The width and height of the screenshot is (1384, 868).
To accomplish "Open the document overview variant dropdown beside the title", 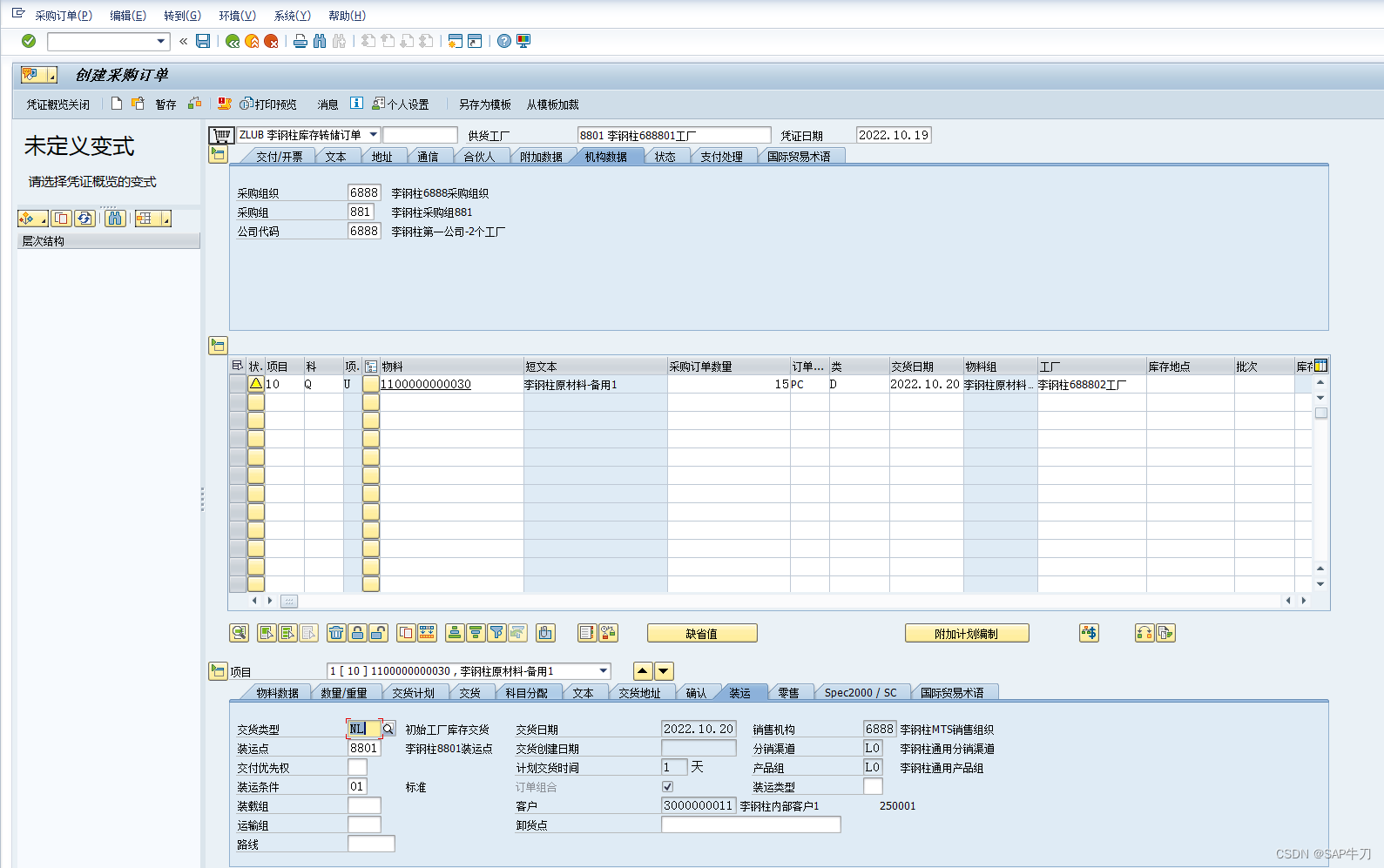I will click(39, 76).
